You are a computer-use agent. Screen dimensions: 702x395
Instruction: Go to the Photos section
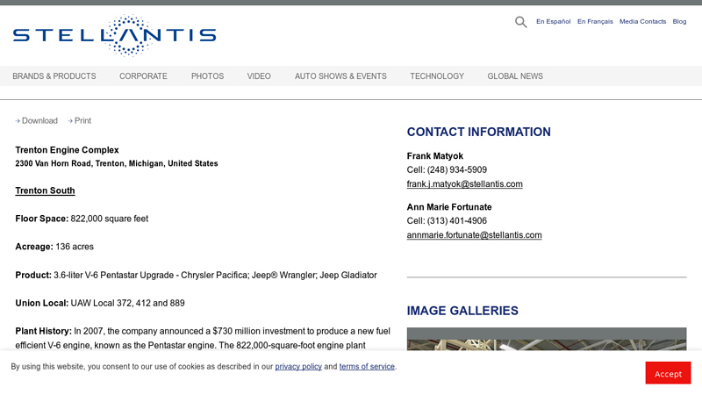(x=207, y=76)
